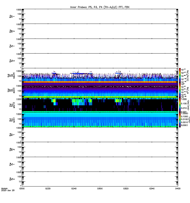Viewport: 190px width, 203px height.
Task: Click the (V/m)²/Hz color bar
Action: click(180, 75)
